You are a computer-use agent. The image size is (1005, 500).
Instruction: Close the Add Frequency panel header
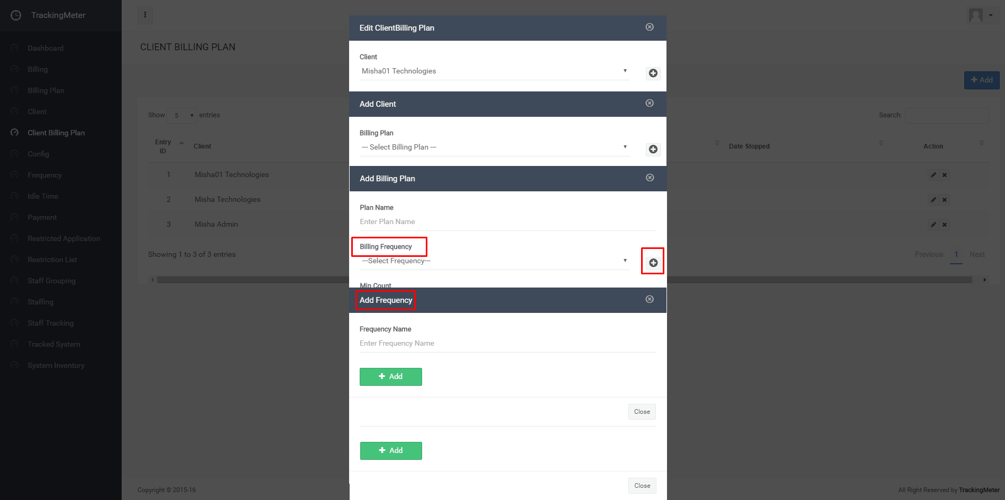tap(650, 299)
